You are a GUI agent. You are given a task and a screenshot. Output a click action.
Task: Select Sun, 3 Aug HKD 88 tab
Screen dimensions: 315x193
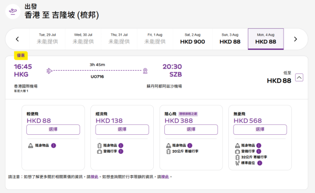230,39
